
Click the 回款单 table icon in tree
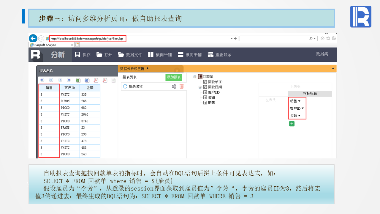[200, 77]
